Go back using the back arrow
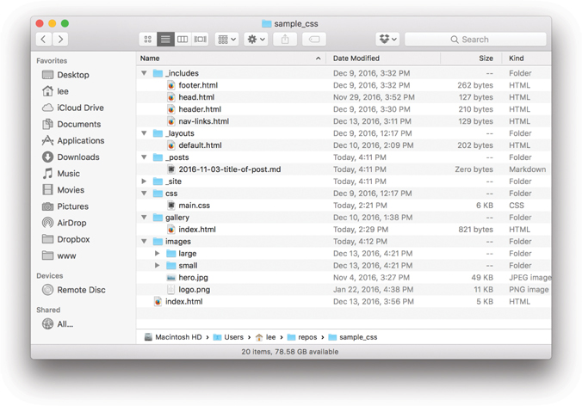582x406 pixels. (x=44, y=40)
